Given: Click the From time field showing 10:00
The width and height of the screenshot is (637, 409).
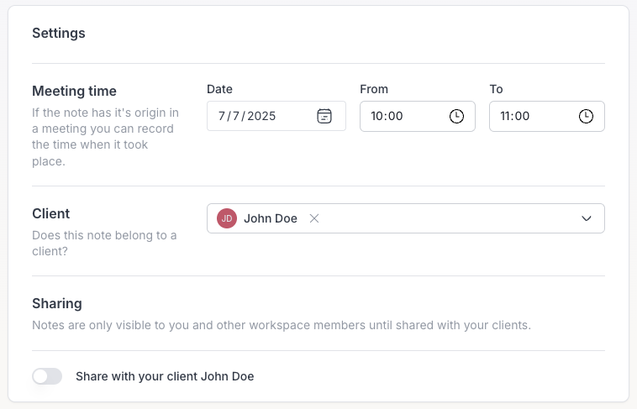Looking at the screenshot, I should pos(418,116).
